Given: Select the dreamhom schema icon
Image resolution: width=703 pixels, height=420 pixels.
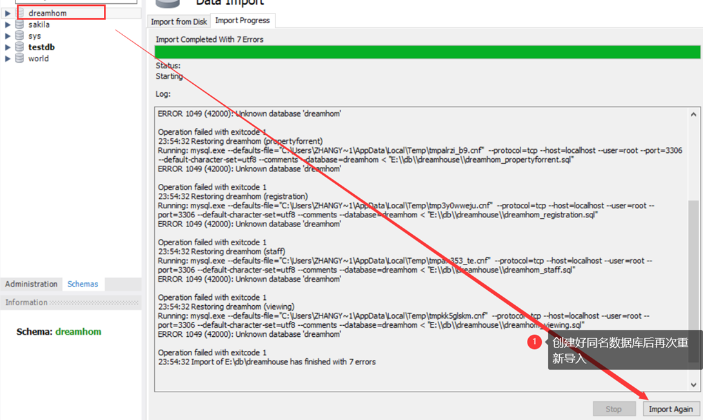Looking at the screenshot, I should [x=19, y=12].
